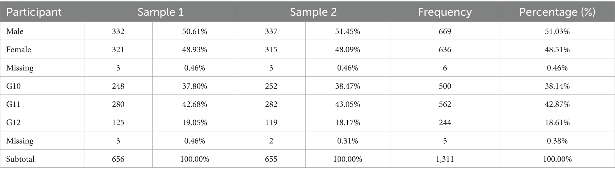Click the Participant column header
615x173 pixels.
pos(34,12)
